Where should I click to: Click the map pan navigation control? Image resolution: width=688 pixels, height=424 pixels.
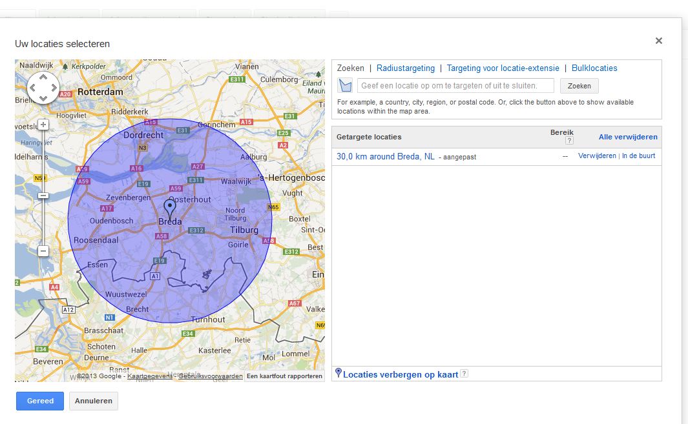pyautogui.click(x=43, y=87)
